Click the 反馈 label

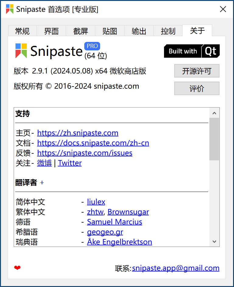coord(23,153)
